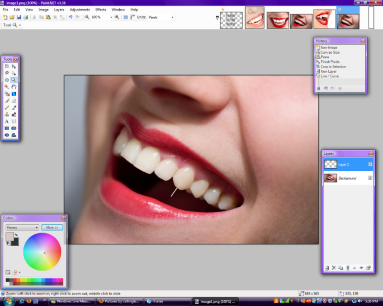This screenshot has height=306, width=383.
Task: Select the Freeform Shape tool
Action: coord(14,135)
